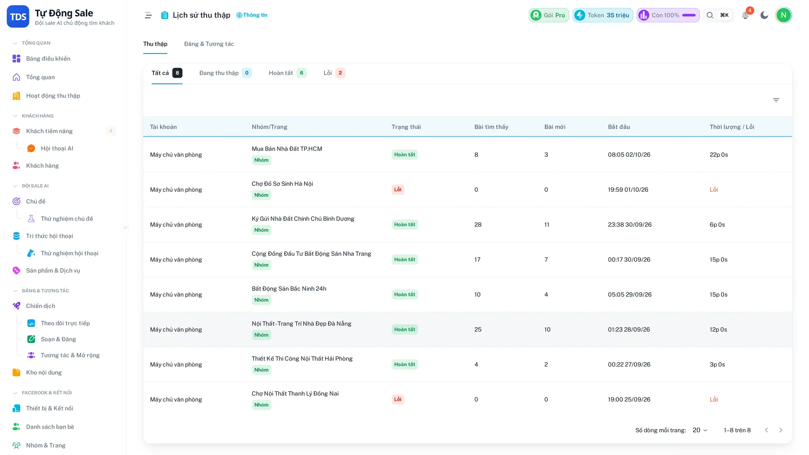The height and width of the screenshot is (455, 809).
Task: Filter by Đang thu thập tab
Action: click(225, 73)
